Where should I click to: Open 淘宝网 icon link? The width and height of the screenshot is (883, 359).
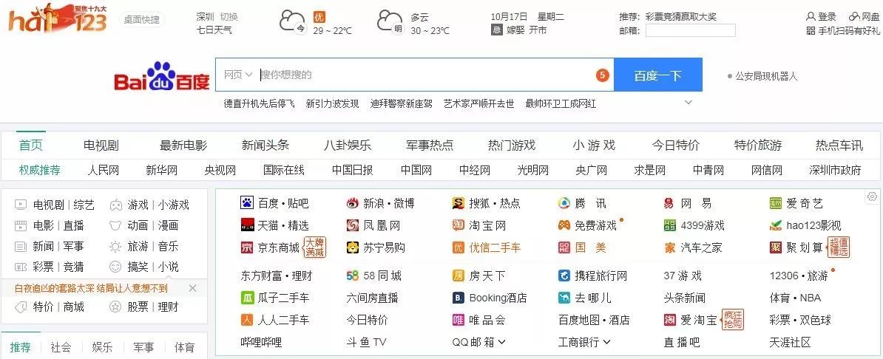click(459, 225)
